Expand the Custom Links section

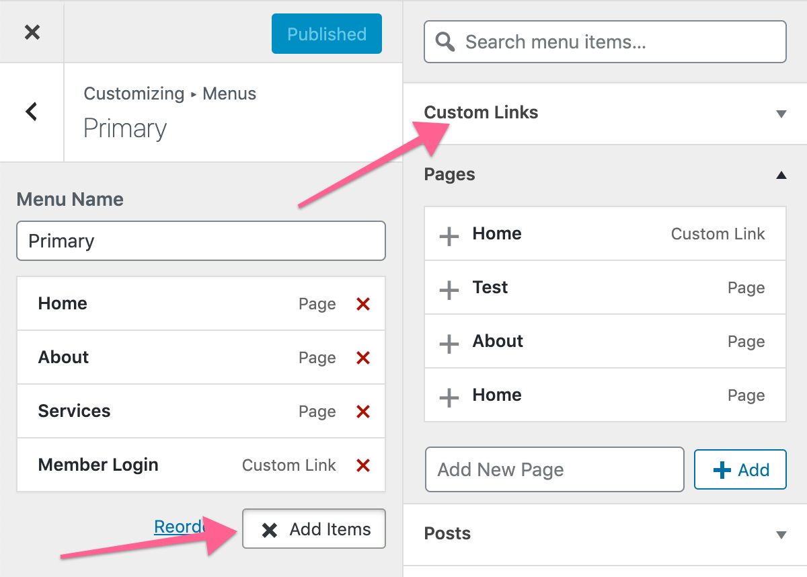tap(605, 113)
